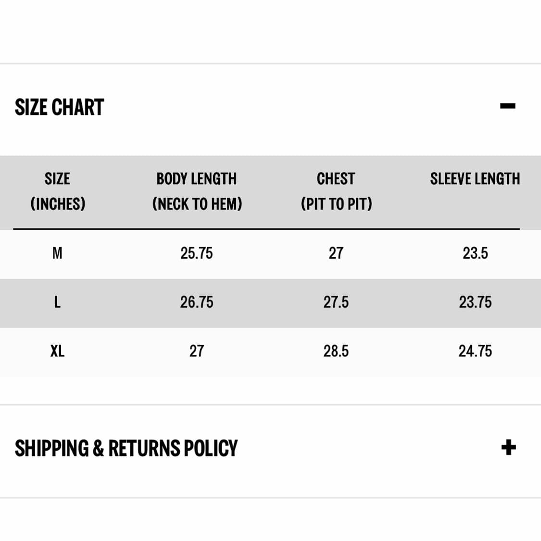Click medium chest value 27
The width and height of the screenshot is (541, 541).
tap(336, 253)
